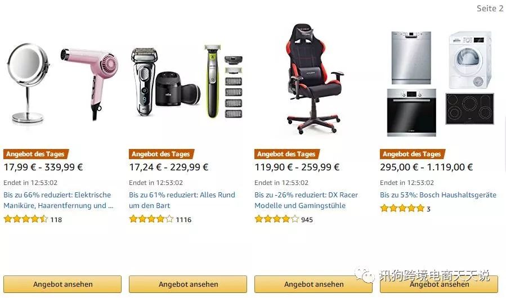View the 945 star ratings for gaming chairs
The height and width of the screenshot is (298, 506).
[284, 220]
